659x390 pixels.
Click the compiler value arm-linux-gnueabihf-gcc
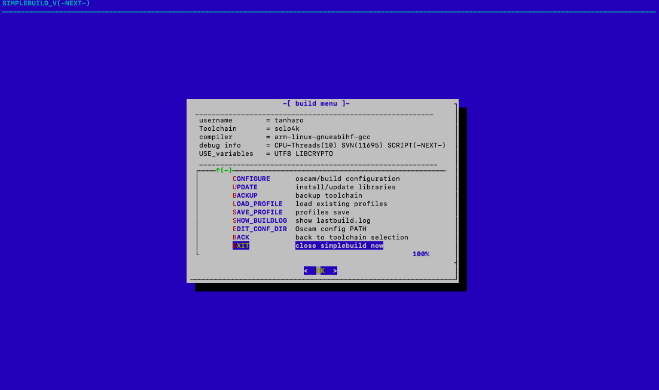click(x=322, y=137)
